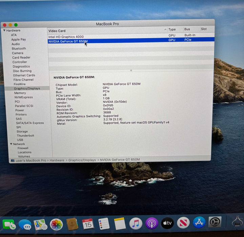
Task: Select Memory in the sidebar
Action: tap(20, 93)
